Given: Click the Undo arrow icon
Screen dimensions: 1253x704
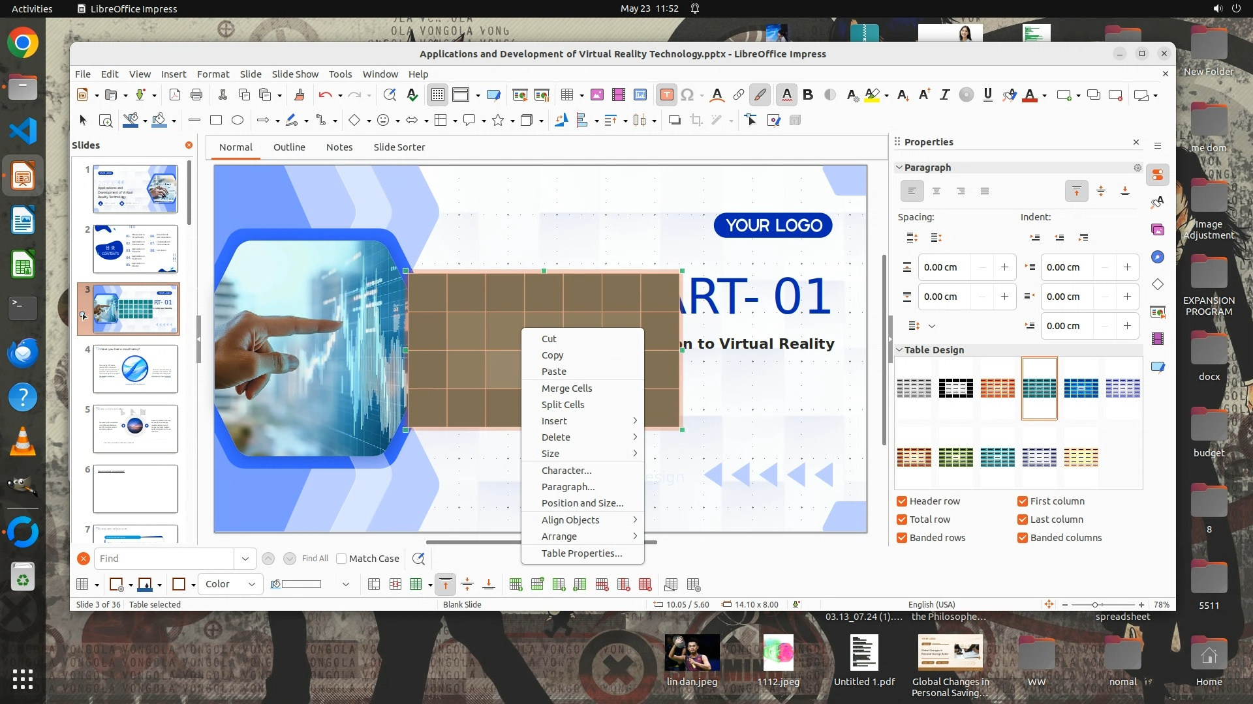Looking at the screenshot, I should pos(324,95).
